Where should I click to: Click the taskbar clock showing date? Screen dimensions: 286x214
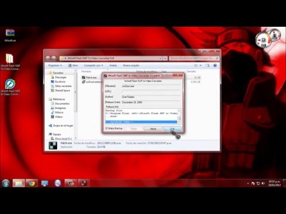pos(275,183)
